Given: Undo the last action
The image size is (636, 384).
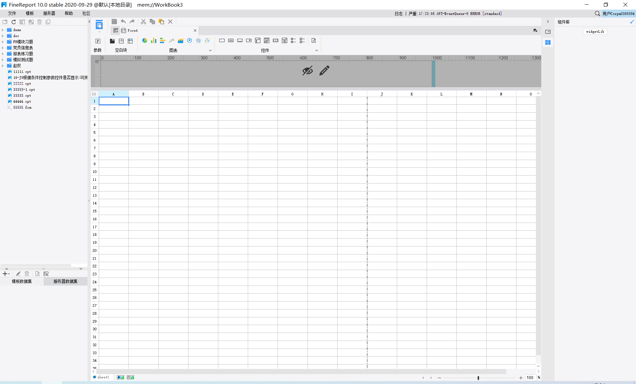Looking at the screenshot, I should pyautogui.click(x=123, y=22).
